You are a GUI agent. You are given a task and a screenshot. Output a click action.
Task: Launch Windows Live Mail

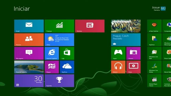pyautogui.click(x=154, y=53)
